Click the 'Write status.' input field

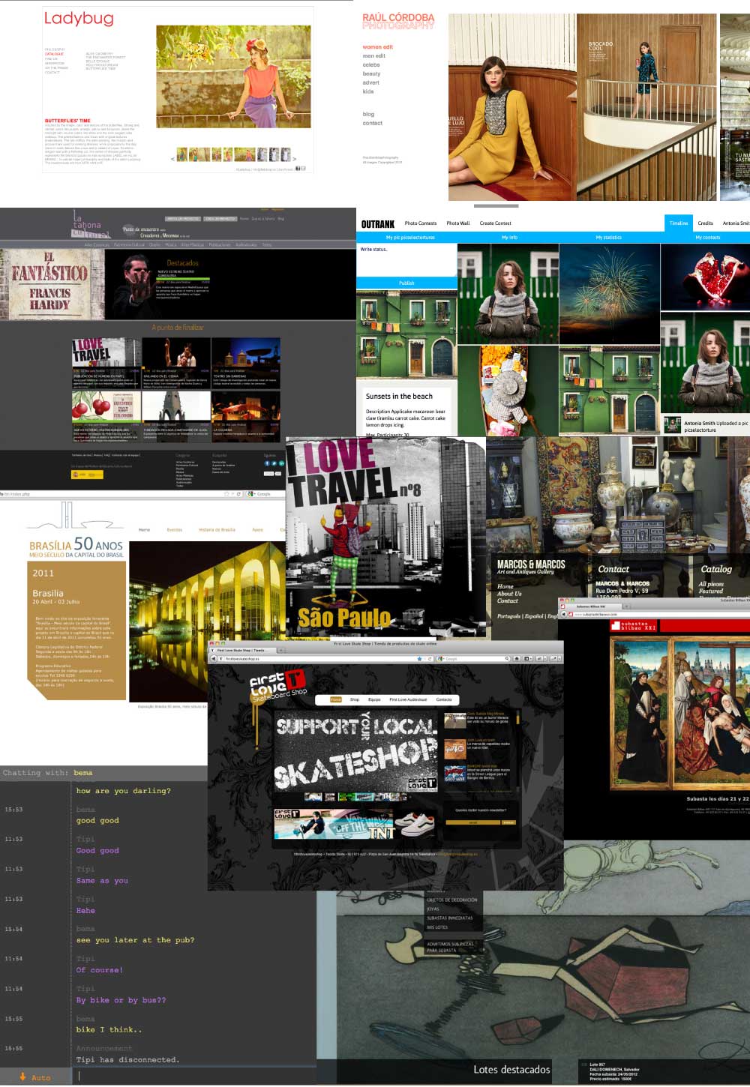[406, 260]
